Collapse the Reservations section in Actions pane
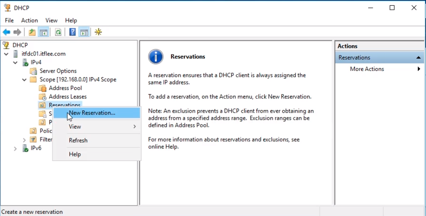 click(x=418, y=58)
